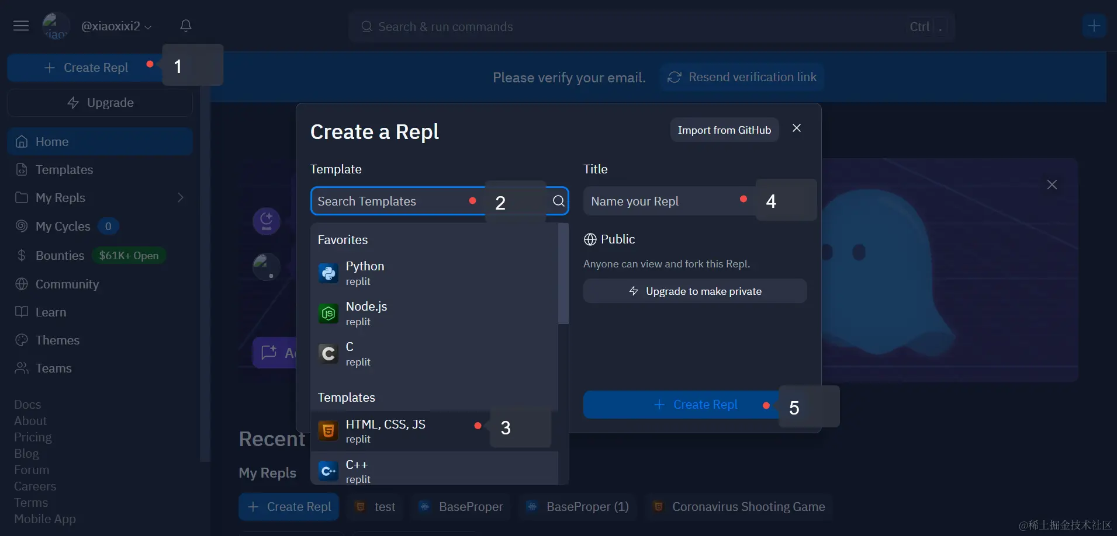Click the purple moon icon behind dialog
Screen dimensions: 1117x536
[x=267, y=221]
